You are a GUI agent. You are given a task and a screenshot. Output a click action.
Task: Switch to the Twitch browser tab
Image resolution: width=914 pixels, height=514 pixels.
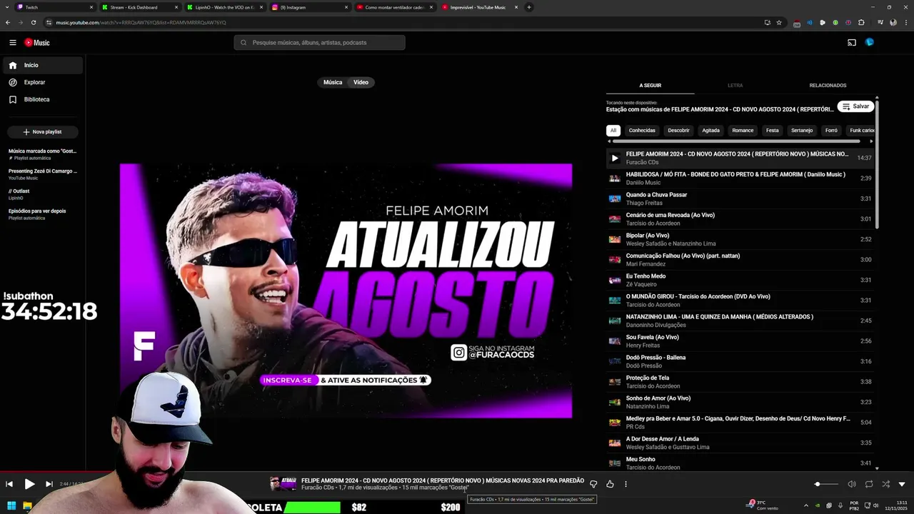pos(56,7)
